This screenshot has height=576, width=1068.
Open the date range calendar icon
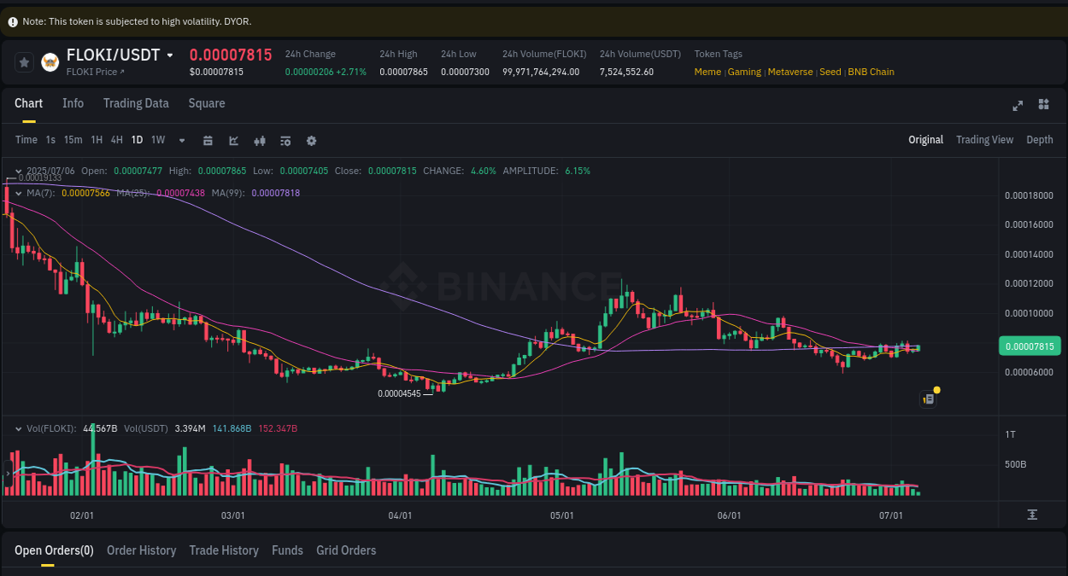pos(208,140)
